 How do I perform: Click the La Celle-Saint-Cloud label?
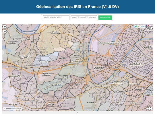[25, 57]
